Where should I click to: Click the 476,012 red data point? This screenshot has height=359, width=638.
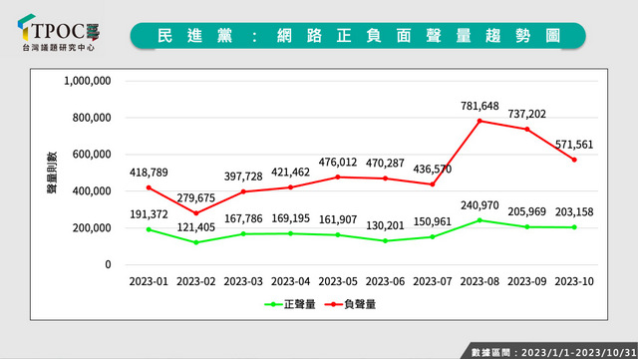[x=338, y=178]
